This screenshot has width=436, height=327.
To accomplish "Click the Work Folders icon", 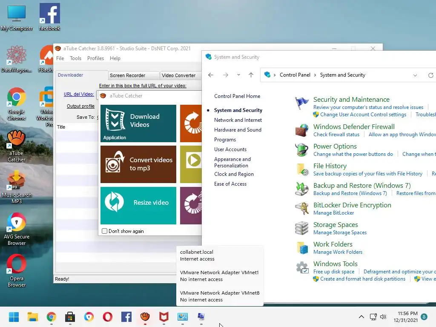I will 302,248.
